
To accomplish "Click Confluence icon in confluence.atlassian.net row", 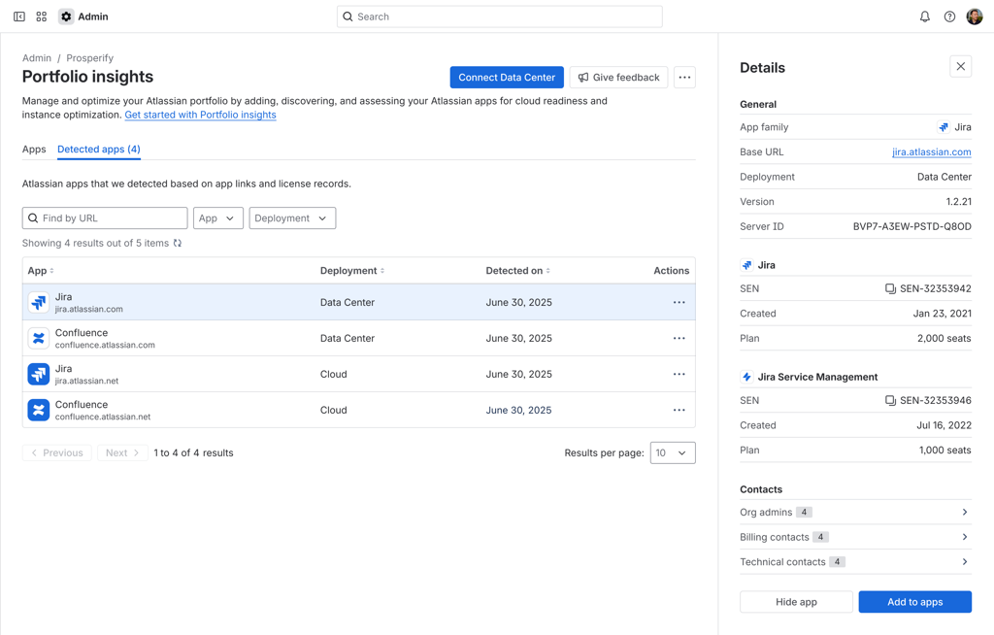I will click(39, 410).
